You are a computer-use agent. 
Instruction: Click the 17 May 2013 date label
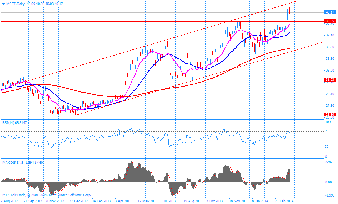click(148, 201)
